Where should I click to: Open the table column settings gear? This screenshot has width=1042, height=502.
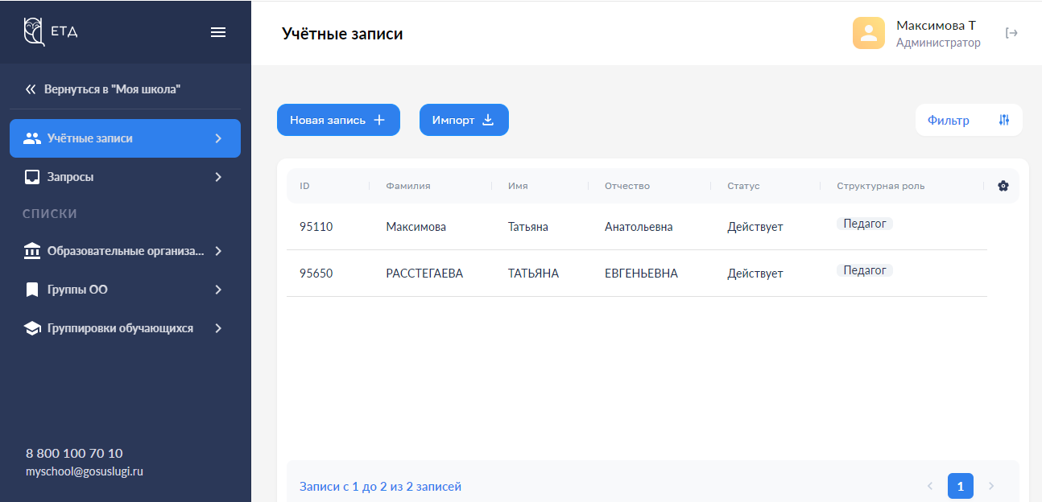coord(1003,186)
